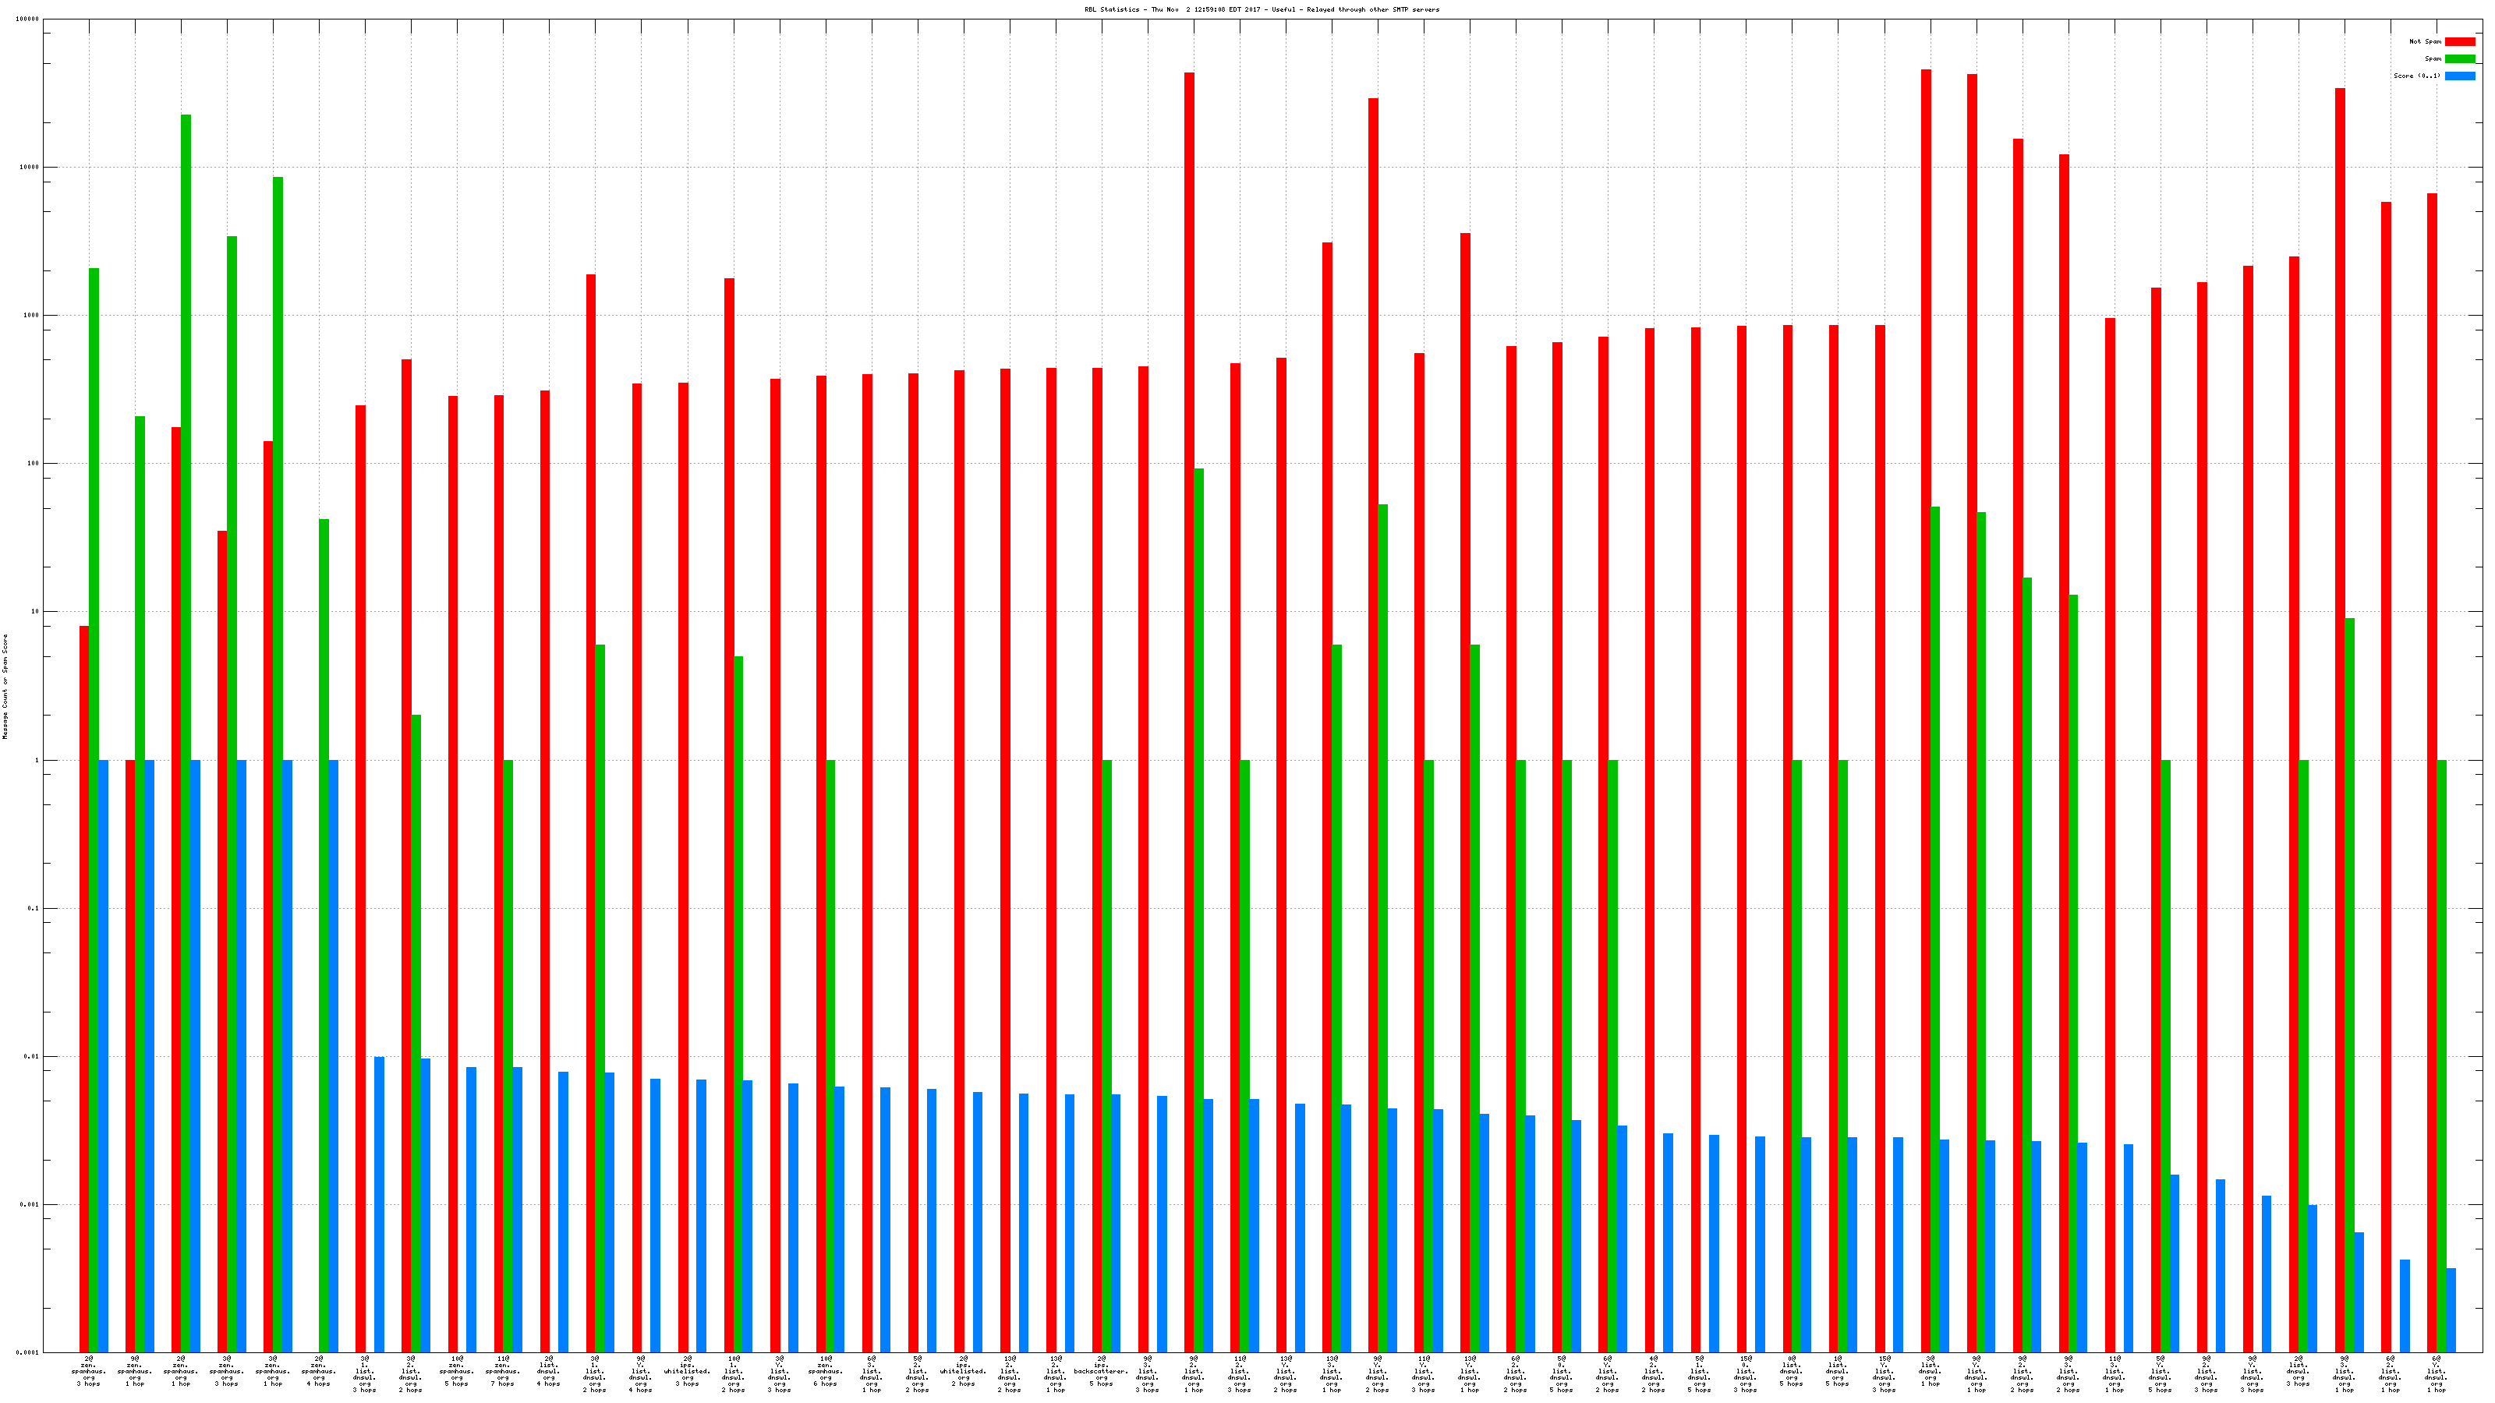
Task: Select the zen.spamhaus.org 7 hops axis label
Action: tap(503, 1371)
